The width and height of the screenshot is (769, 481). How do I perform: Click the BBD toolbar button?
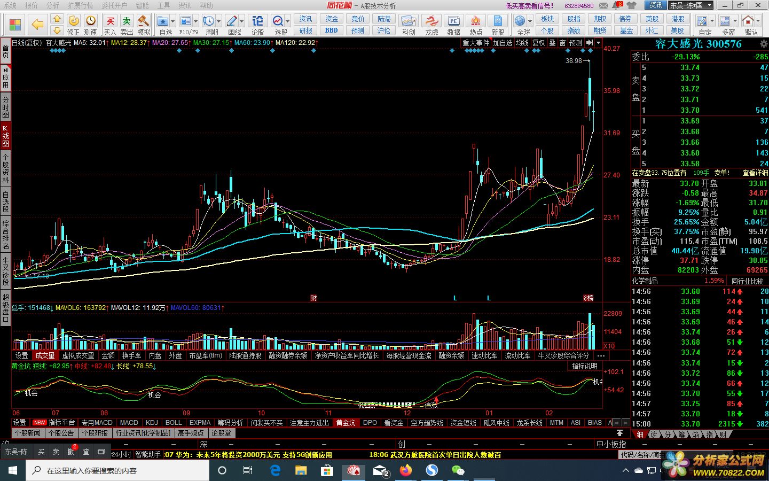(332, 30)
